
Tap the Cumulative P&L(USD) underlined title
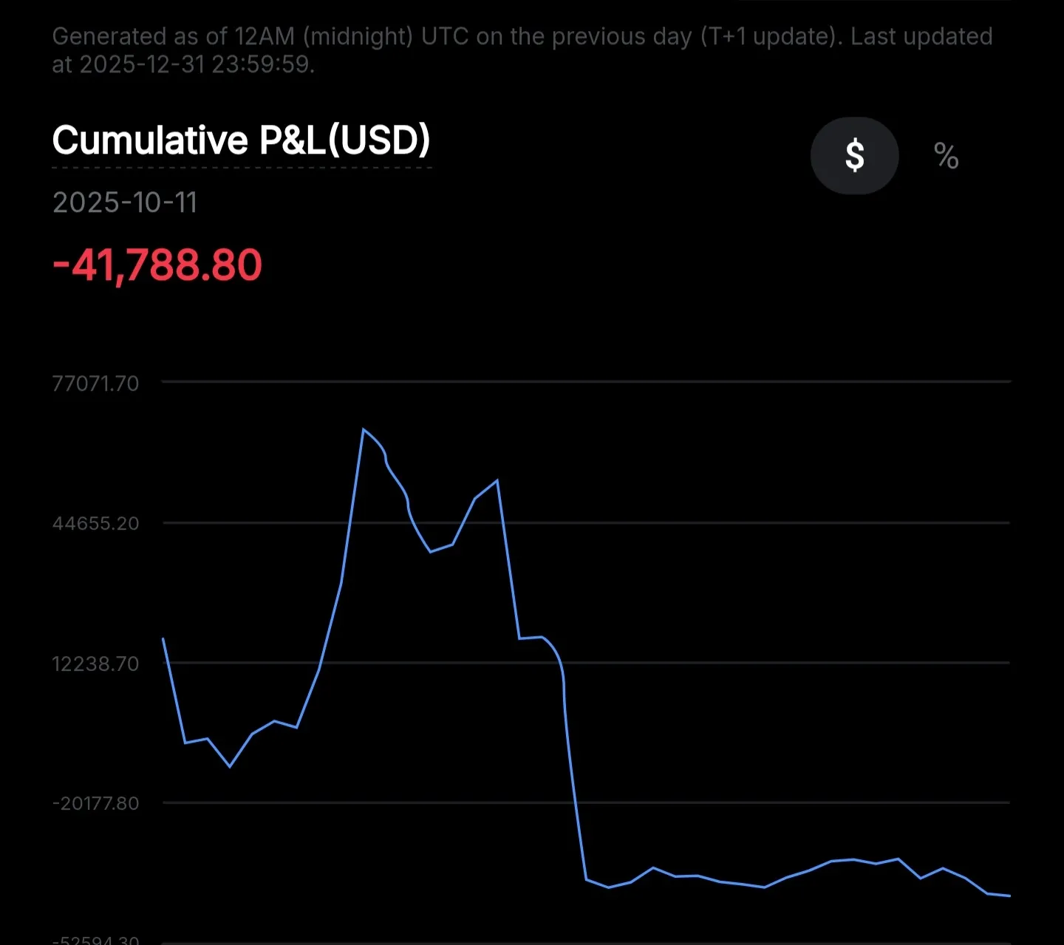point(241,140)
